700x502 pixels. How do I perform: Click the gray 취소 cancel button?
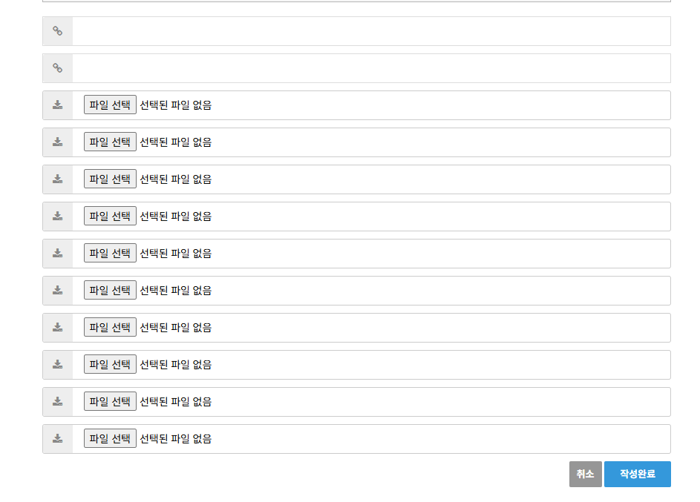585,475
